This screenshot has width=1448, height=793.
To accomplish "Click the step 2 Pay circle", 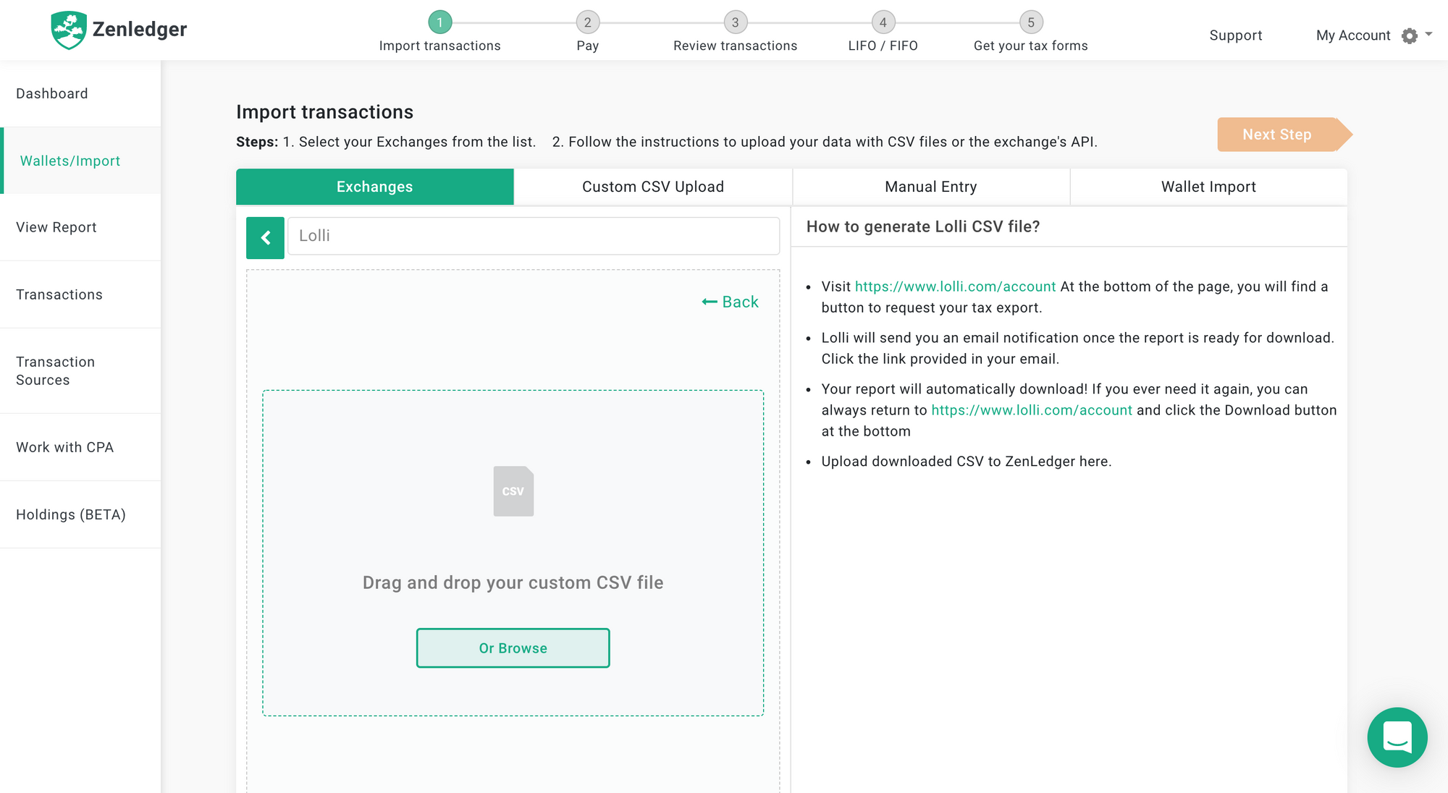I will (x=587, y=22).
